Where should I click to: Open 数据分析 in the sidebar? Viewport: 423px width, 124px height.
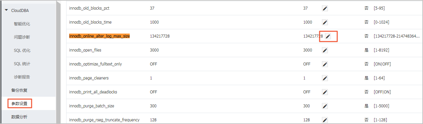(x=19, y=117)
